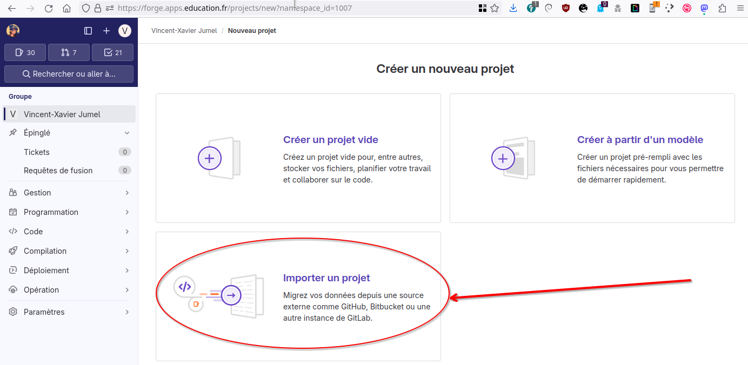
Task: Open merge requests counter showing 7
Action: 69,52
